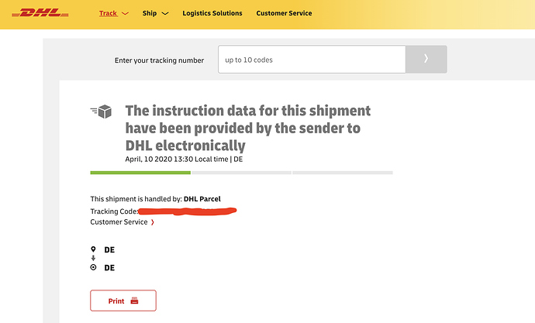The width and height of the screenshot is (535, 323).
Task: Click the origin location pin icon
Action: (x=94, y=250)
